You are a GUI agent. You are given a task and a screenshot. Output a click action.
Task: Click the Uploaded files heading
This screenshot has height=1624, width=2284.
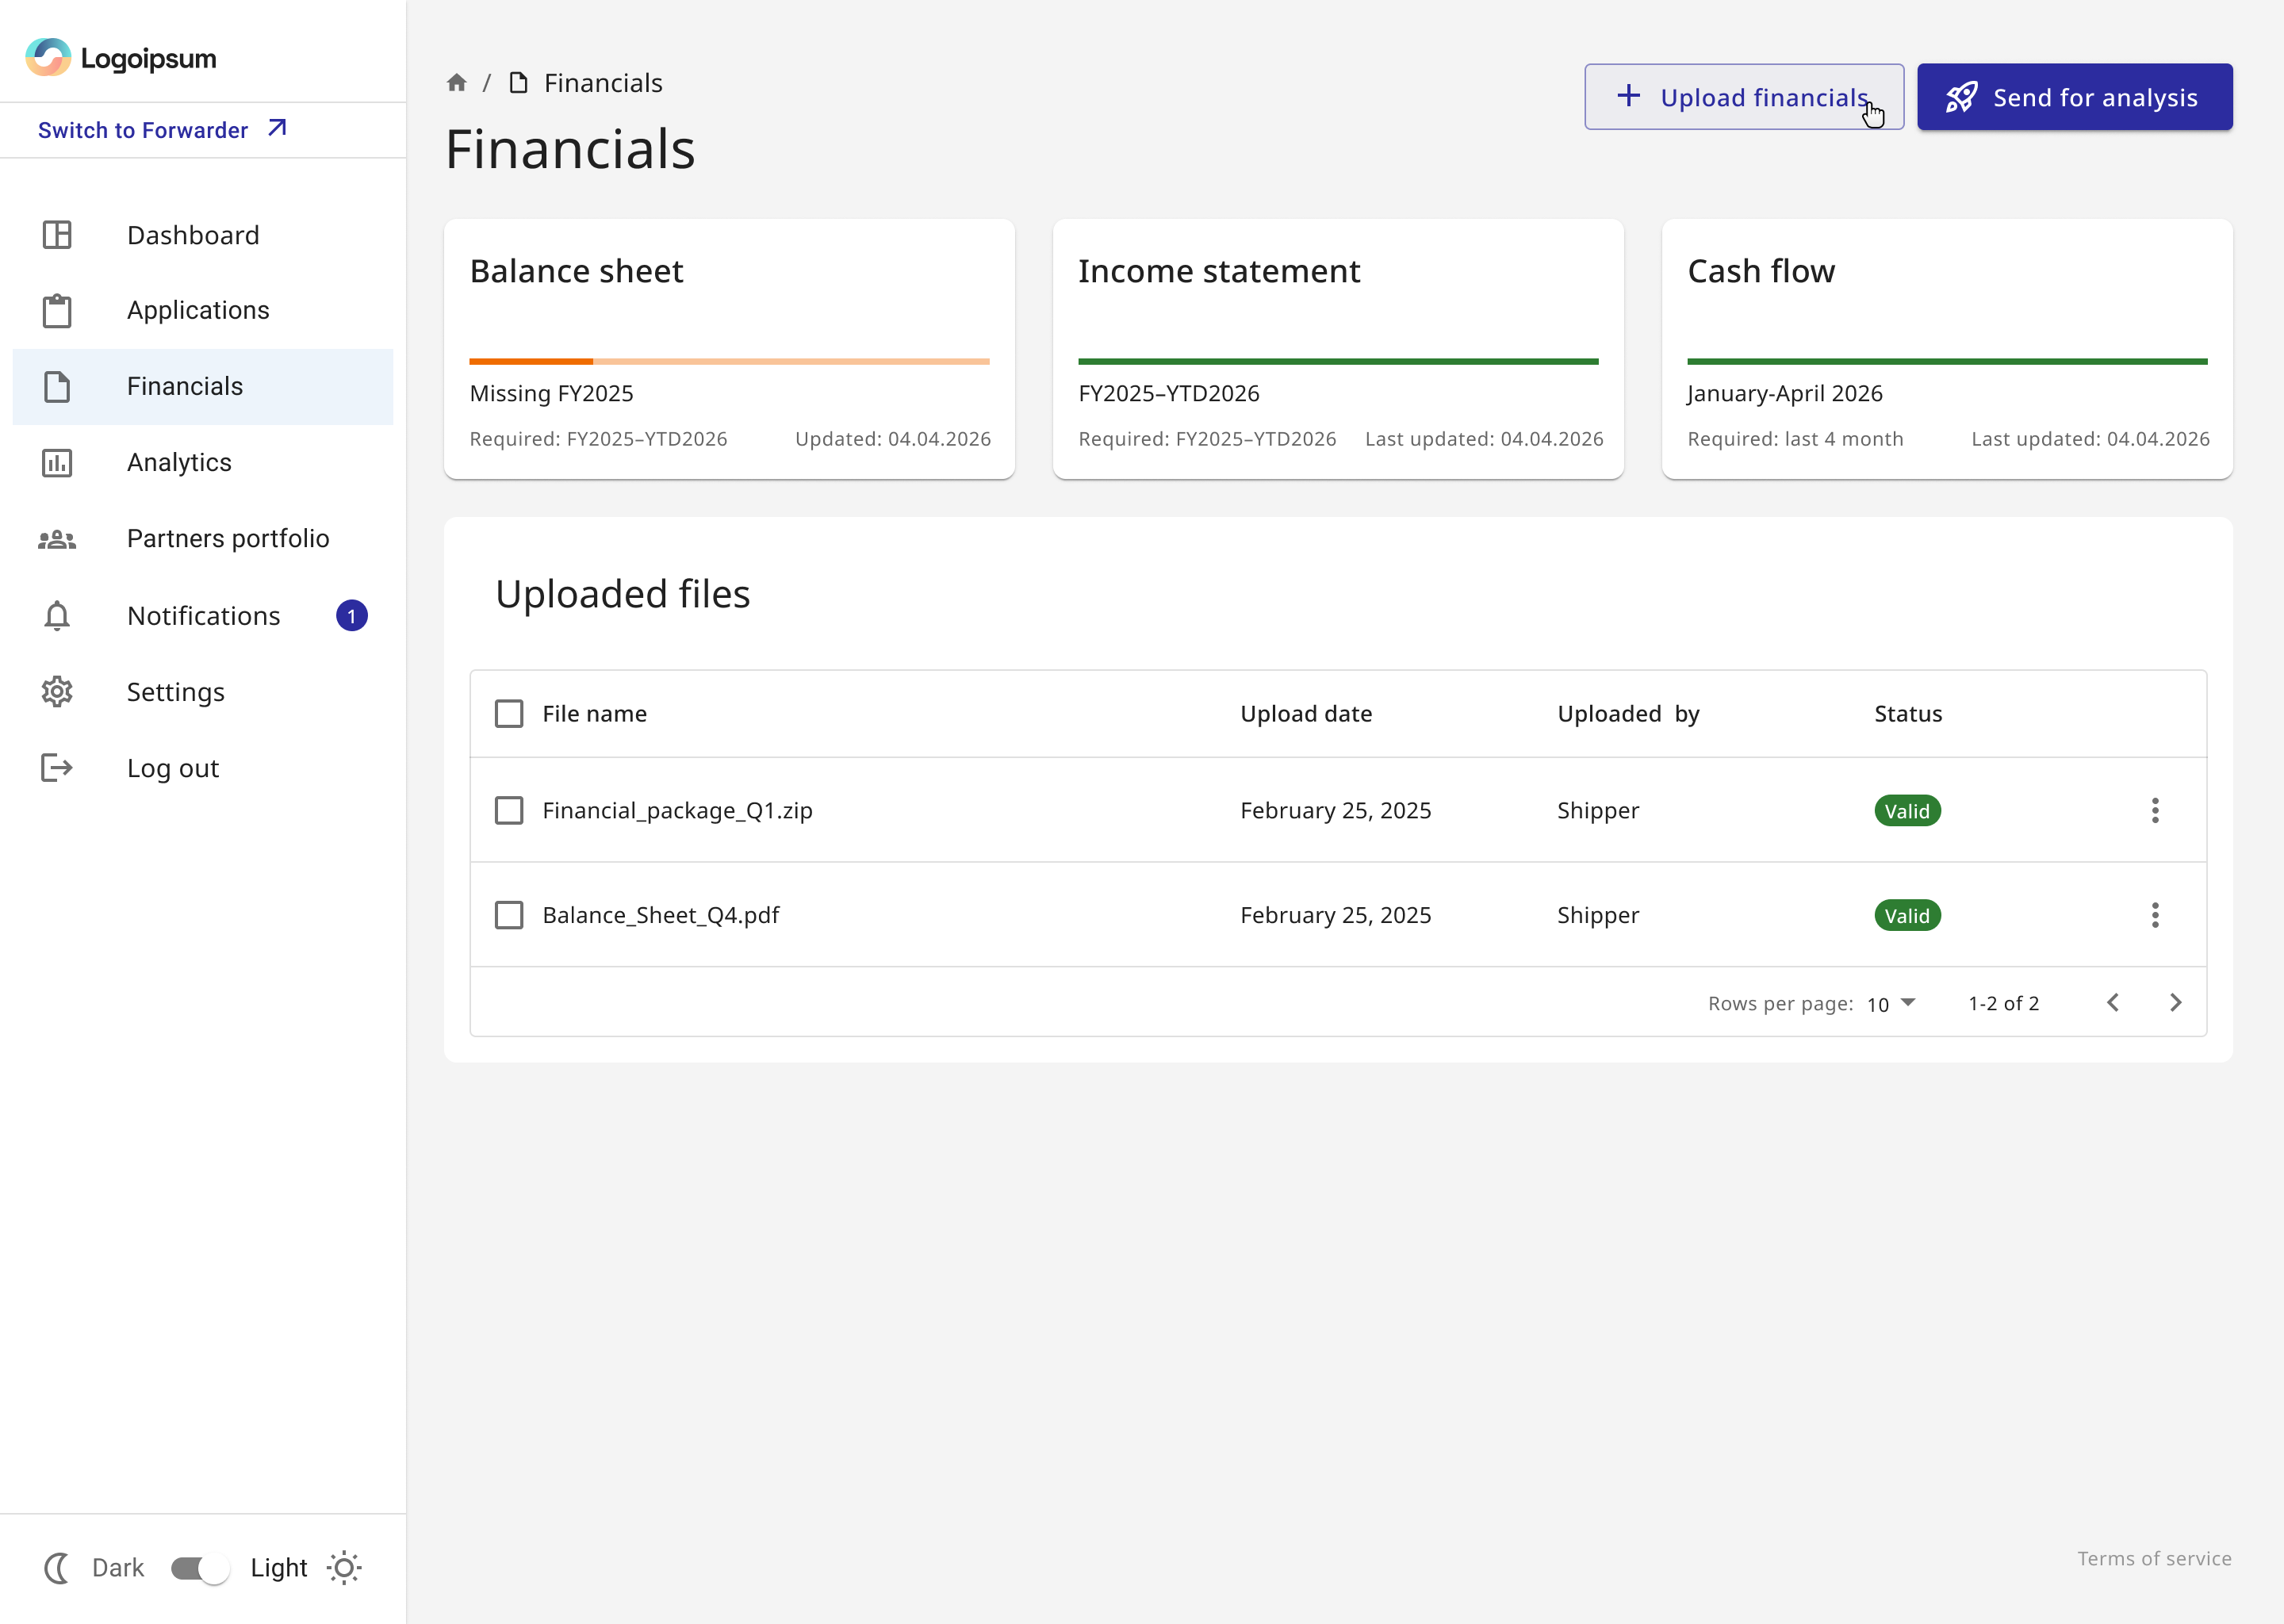pos(622,594)
